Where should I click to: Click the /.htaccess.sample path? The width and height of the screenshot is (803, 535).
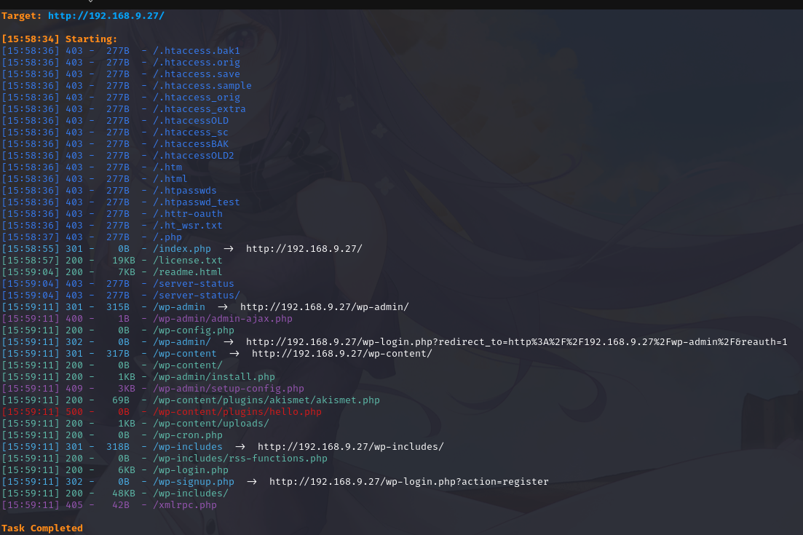(x=202, y=85)
